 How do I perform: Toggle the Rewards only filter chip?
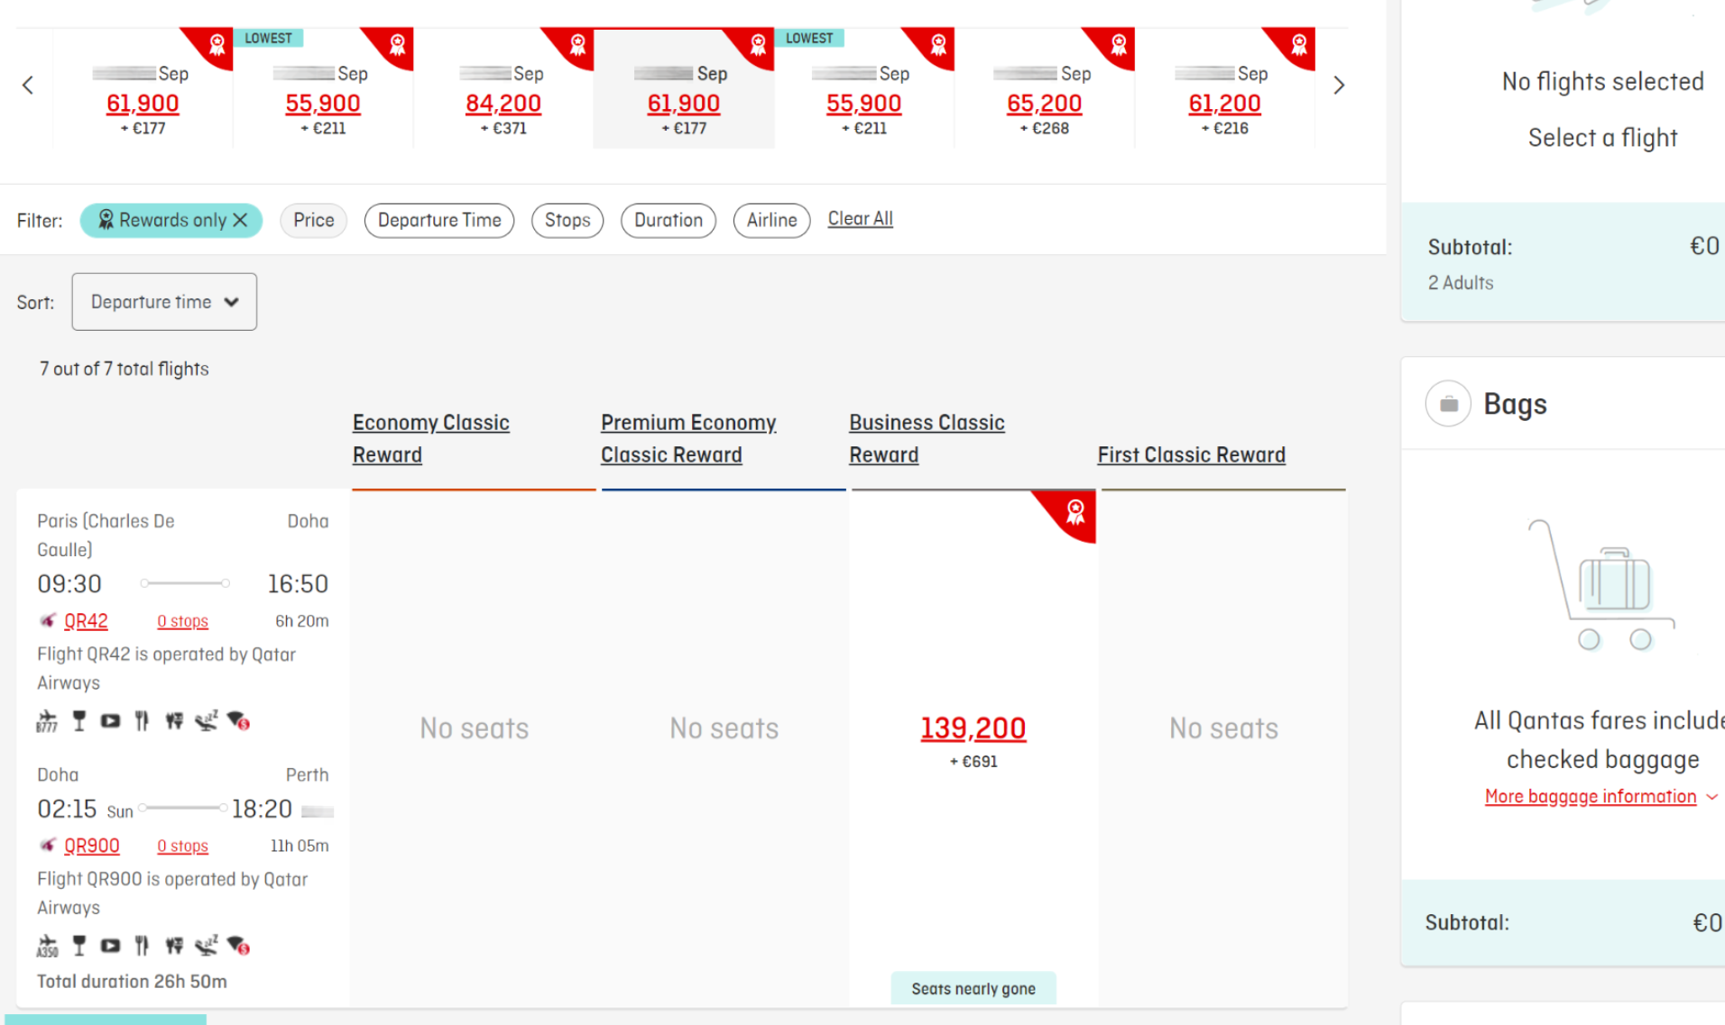coord(171,220)
